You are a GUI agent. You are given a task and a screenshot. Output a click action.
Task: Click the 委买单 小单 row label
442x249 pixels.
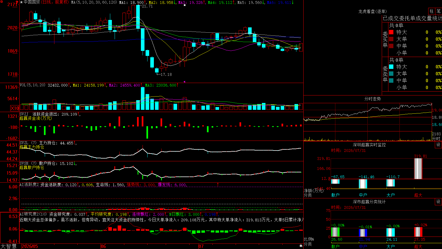tap(402, 53)
